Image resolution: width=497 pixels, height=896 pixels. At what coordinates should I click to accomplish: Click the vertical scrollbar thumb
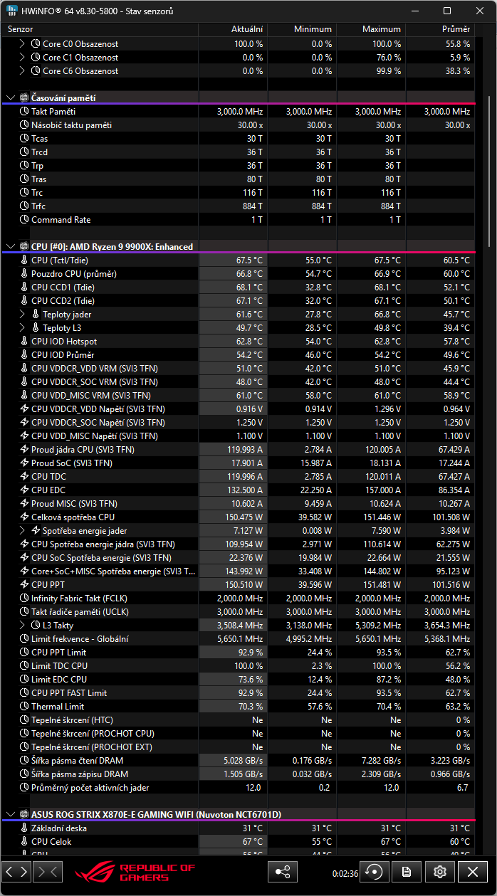click(488, 171)
